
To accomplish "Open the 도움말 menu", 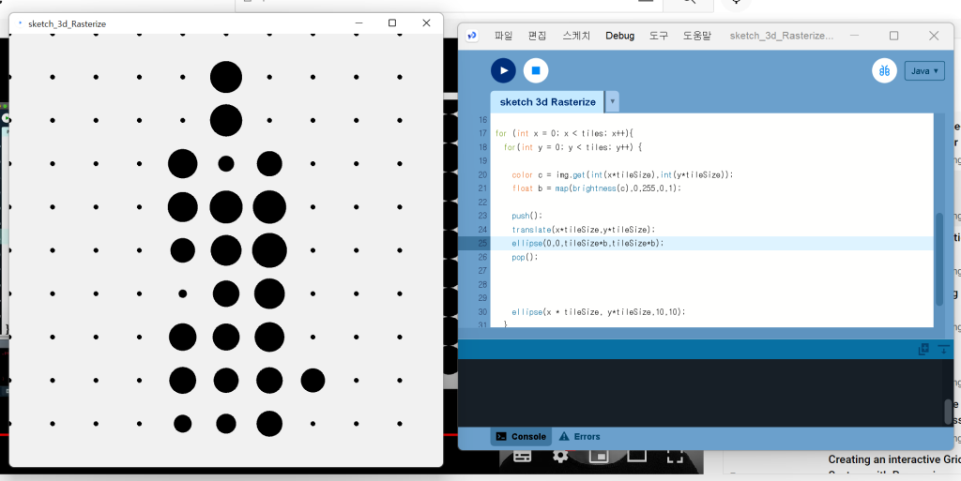I will click(x=696, y=36).
